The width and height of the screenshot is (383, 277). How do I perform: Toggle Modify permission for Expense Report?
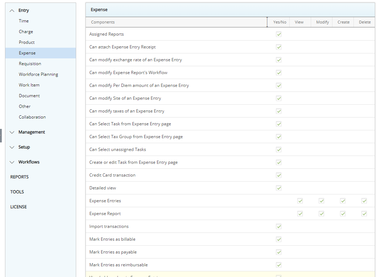(x=321, y=214)
